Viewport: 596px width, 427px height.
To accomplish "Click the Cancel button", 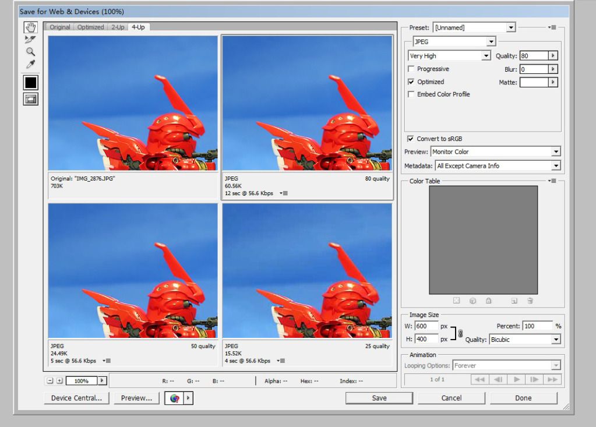I will click(452, 398).
